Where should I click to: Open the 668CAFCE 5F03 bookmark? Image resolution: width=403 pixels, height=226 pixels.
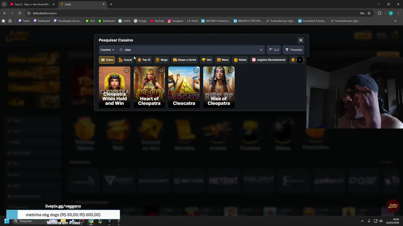[248, 21]
